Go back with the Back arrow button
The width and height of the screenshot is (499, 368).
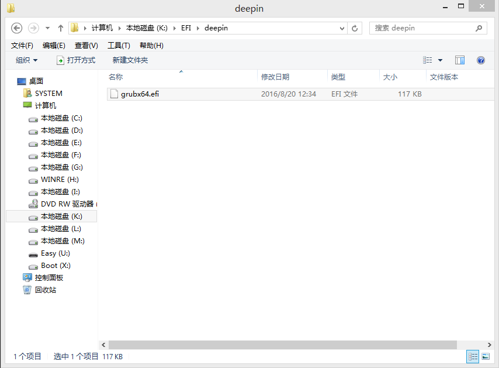(16, 28)
